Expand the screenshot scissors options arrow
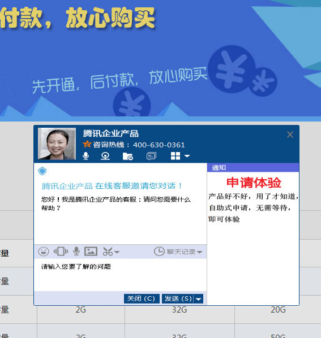This screenshot has width=321, height=338. [x=117, y=252]
